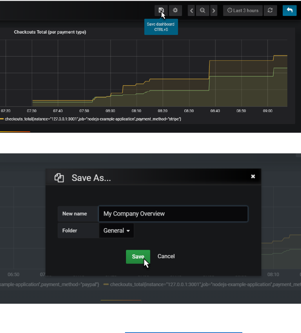Close the Save As dialog

point(253,176)
